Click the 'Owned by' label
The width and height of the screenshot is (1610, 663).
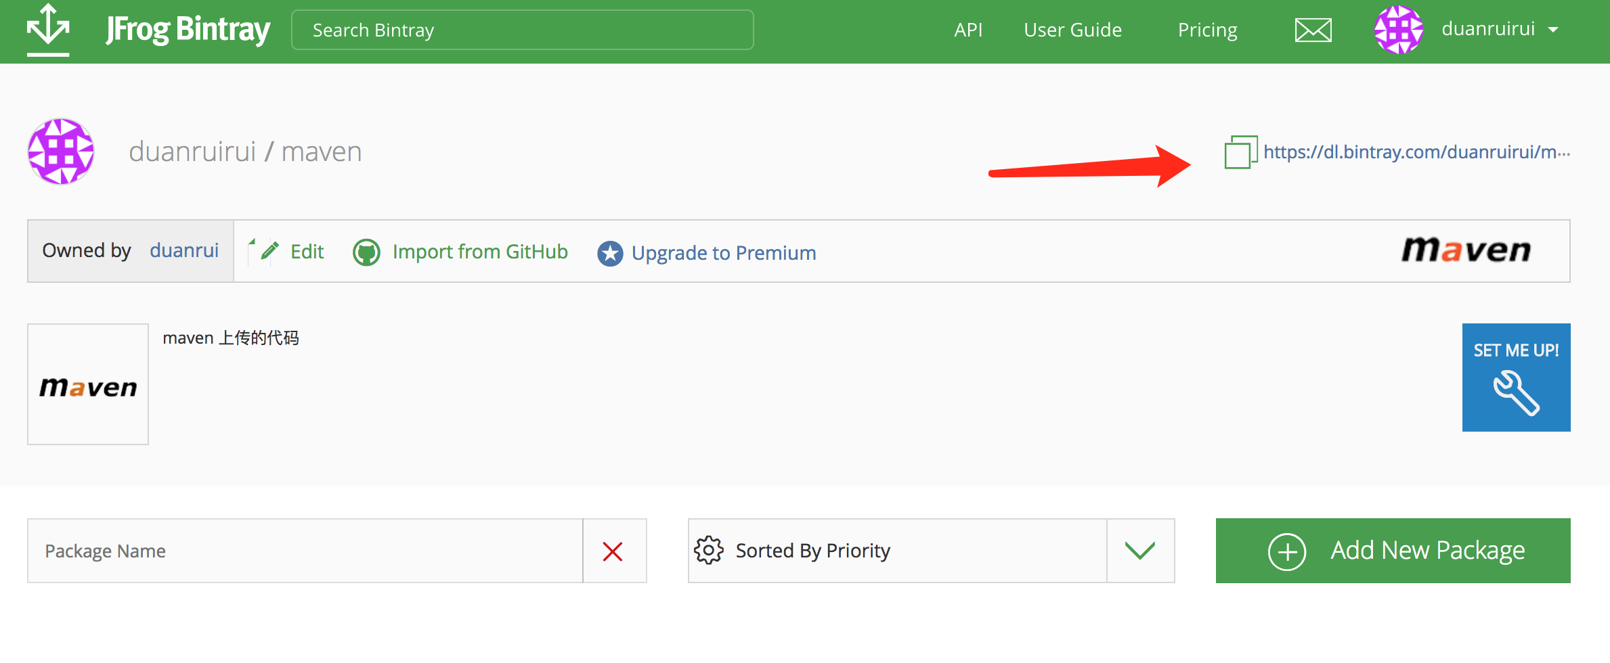coord(87,250)
